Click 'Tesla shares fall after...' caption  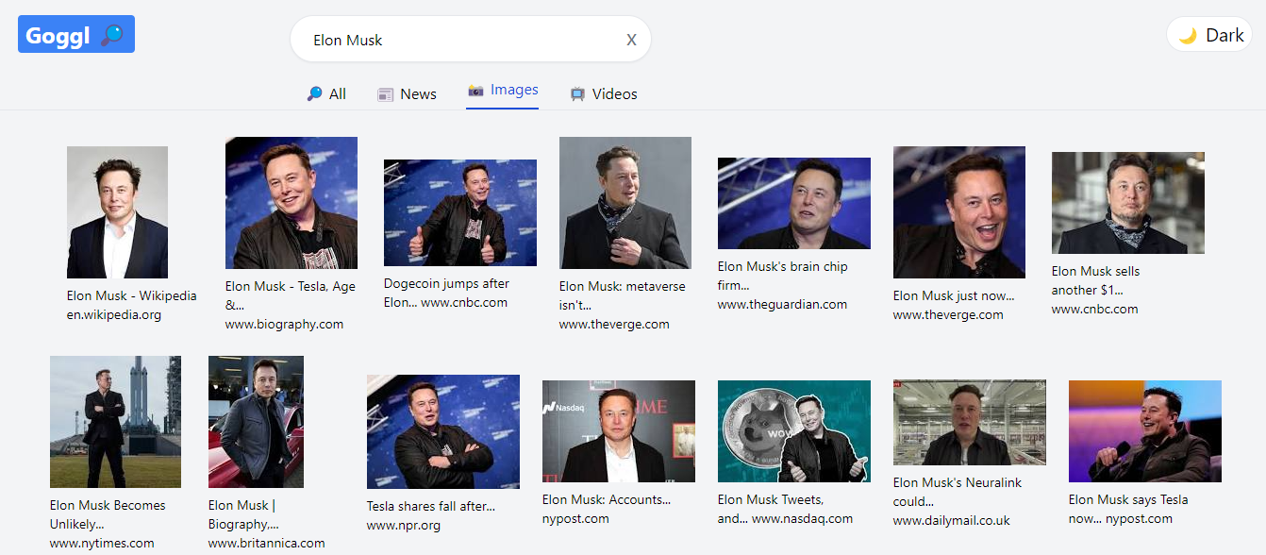pyautogui.click(x=431, y=506)
